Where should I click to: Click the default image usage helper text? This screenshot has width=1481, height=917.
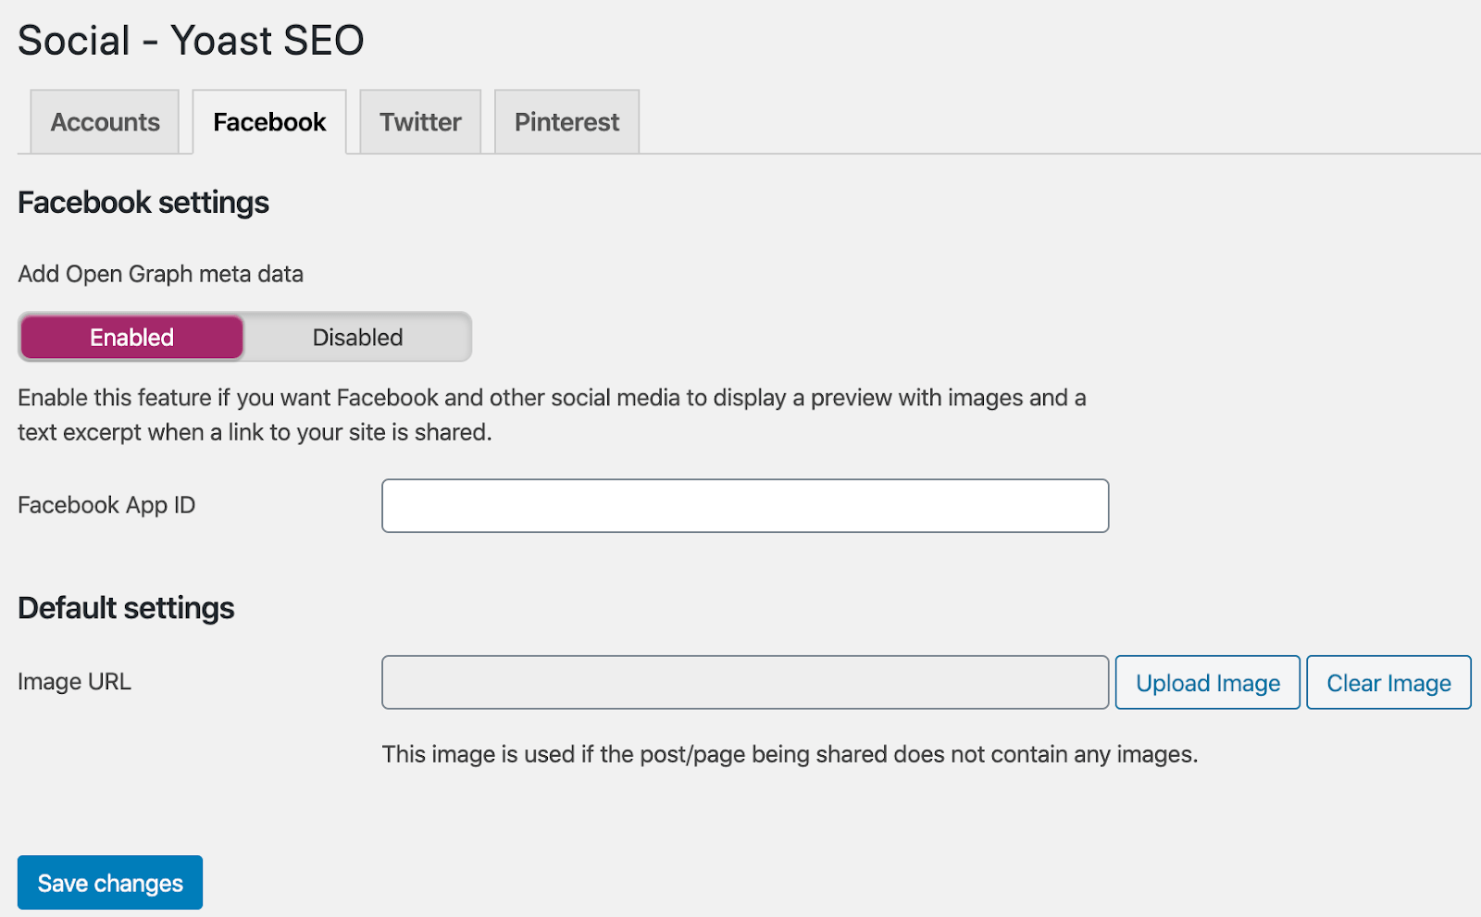(x=789, y=754)
